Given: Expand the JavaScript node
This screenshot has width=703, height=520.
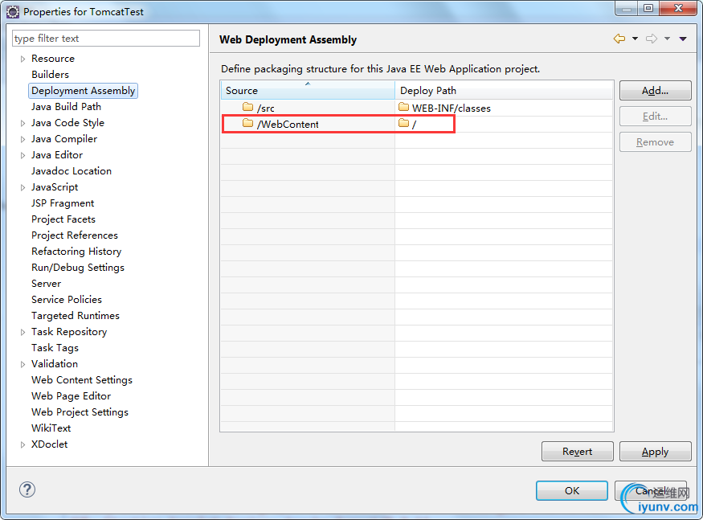Looking at the screenshot, I should [x=22, y=187].
